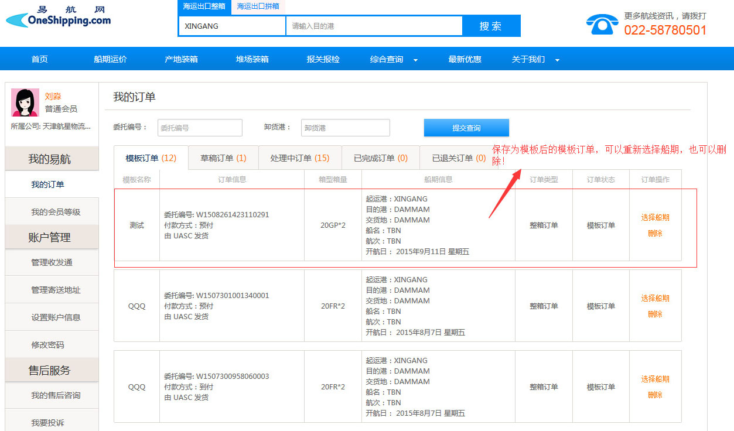Screen dimensions: 734x431
Task: Open the 已完成订单 tab
Action: point(381,158)
